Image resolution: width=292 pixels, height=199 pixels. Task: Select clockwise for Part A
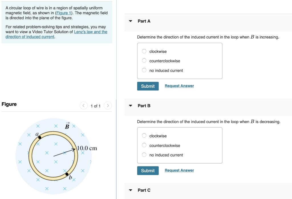144,51
